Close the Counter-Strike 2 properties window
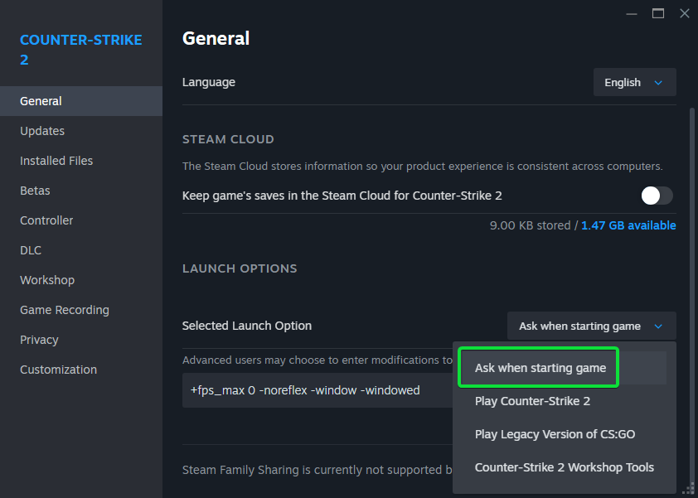This screenshot has width=698, height=498. 684,13
